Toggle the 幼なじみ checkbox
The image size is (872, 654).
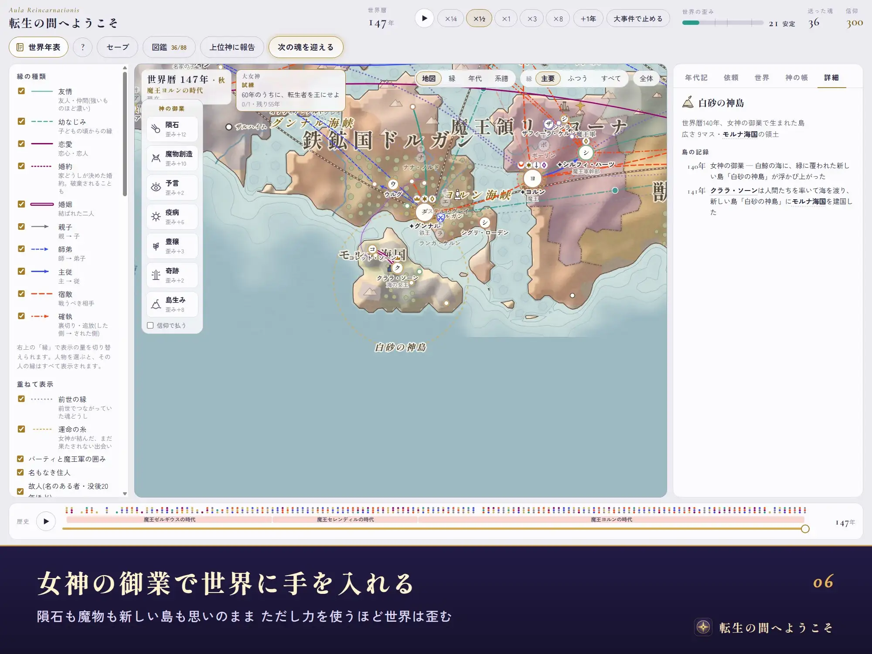pyautogui.click(x=21, y=121)
